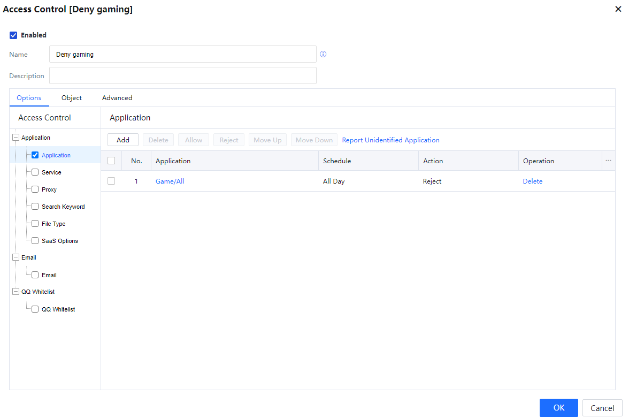
Task: Check the File Type option
Action: click(35, 224)
